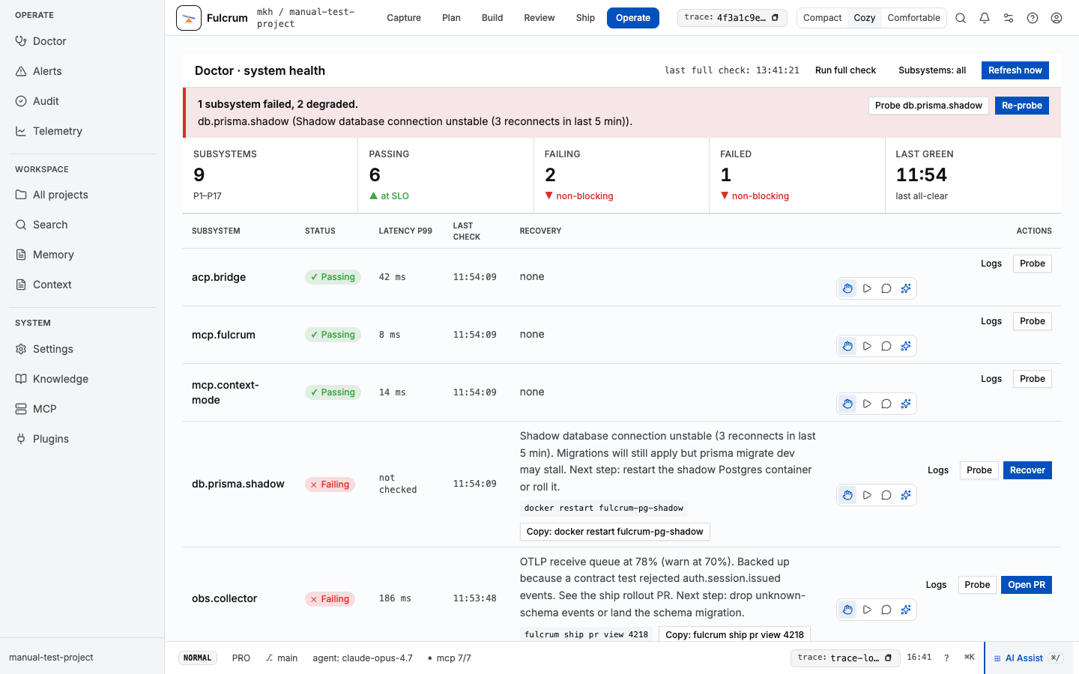This screenshot has width=1079, height=674.
Task: Click Run full check
Action: point(845,70)
